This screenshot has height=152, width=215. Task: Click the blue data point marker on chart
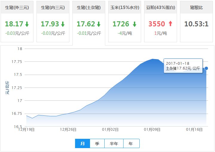[206, 68]
